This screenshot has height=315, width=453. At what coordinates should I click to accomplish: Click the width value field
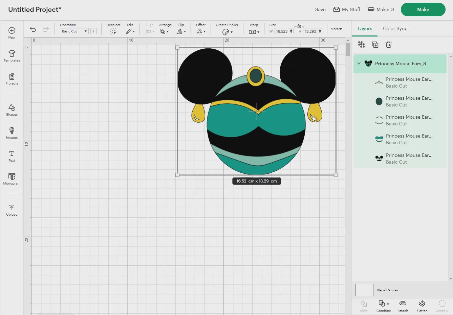281,31
